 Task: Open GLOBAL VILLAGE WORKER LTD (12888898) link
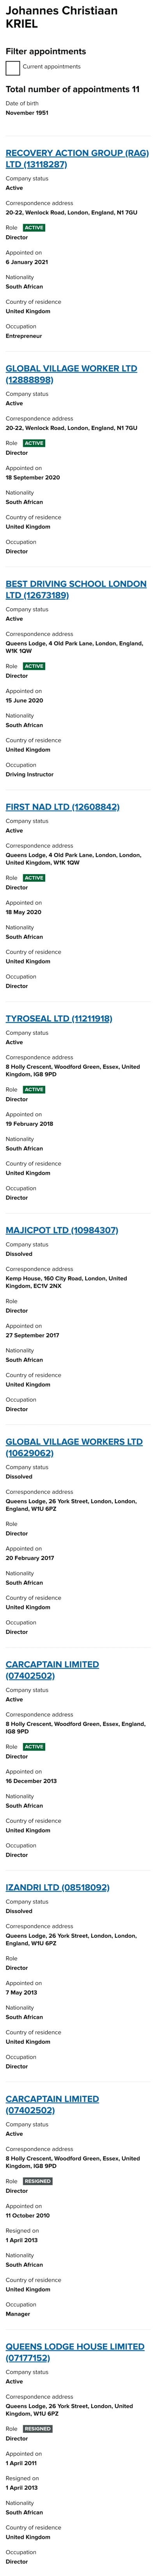pyautogui.click(x=71, y=374)
